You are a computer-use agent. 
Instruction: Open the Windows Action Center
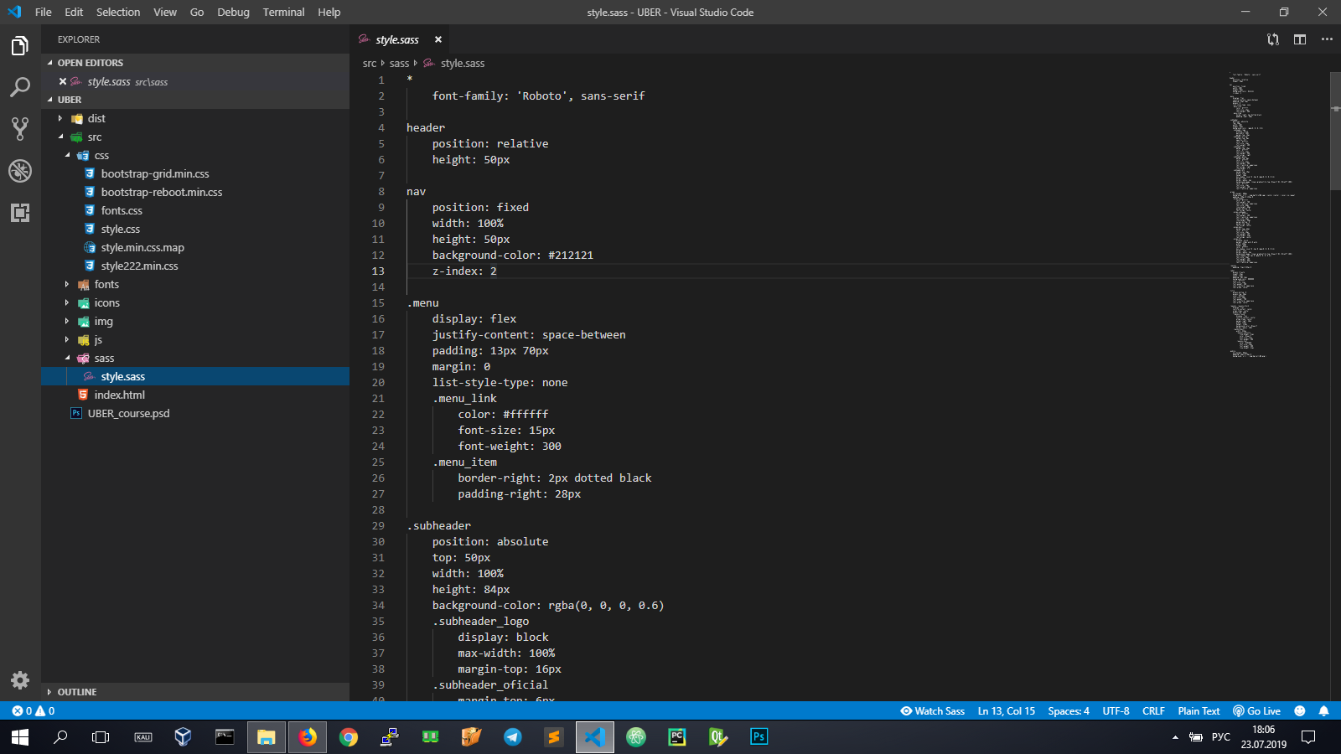pos(1308,737)
